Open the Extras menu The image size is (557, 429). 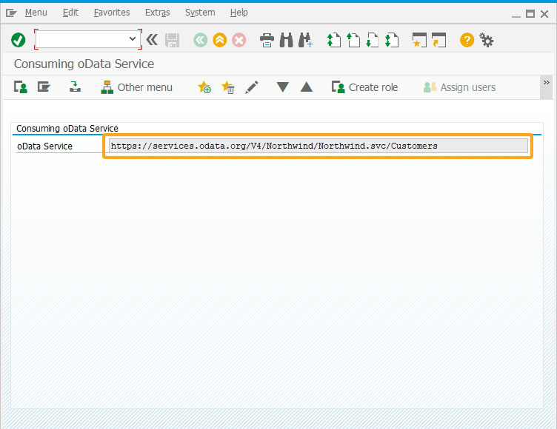(x=157, y=13)
